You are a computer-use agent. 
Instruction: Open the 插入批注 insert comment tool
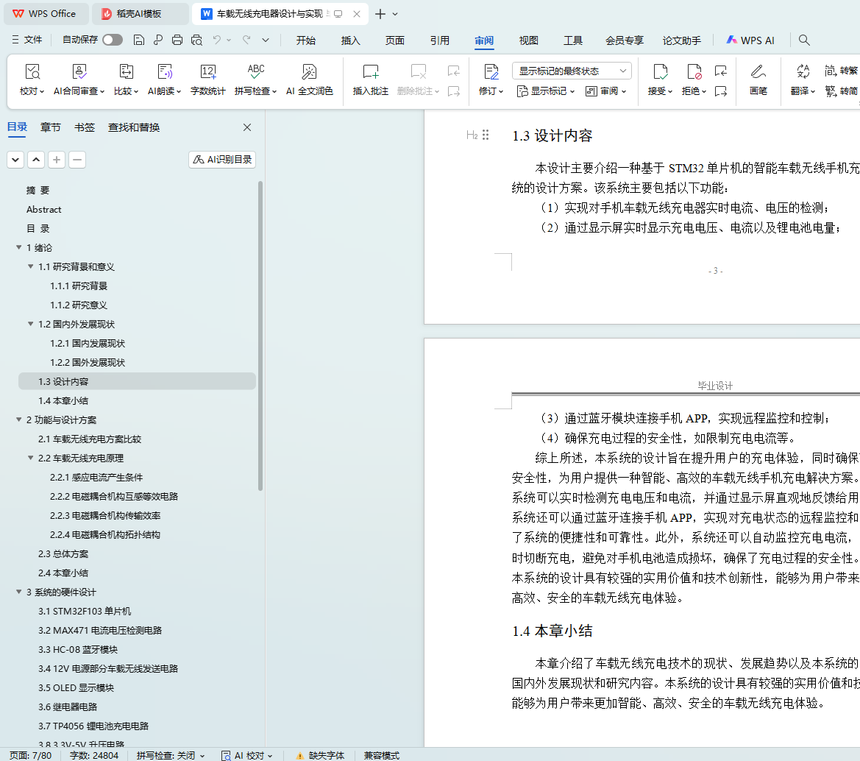370,72
